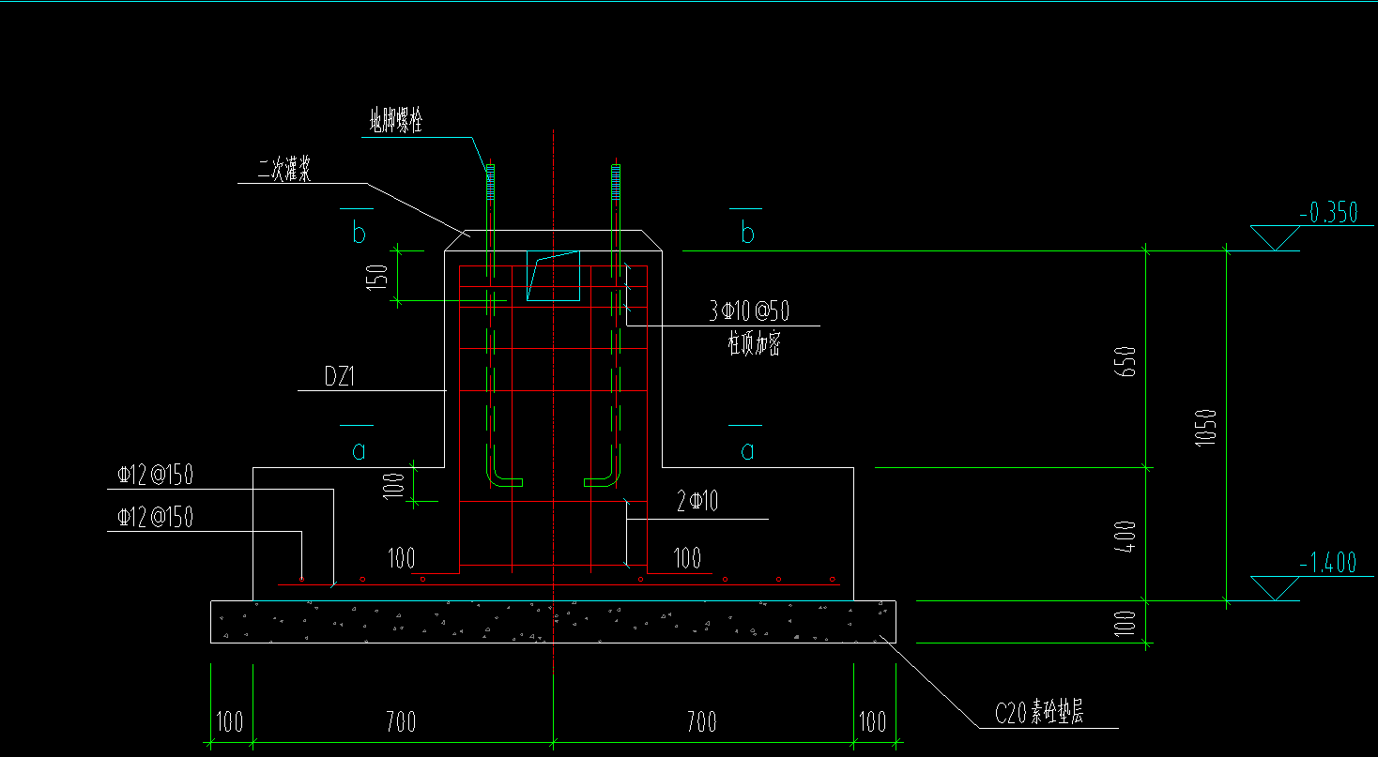The width and height of the screenshot is (1378, 757).
Task: Click the elevation triangle marker under -1.400
Action: [1275, 588]
